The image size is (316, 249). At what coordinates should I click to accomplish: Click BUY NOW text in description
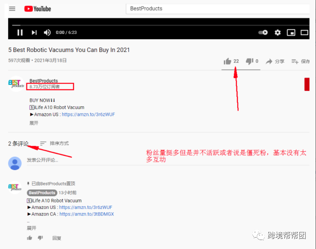(42, 101)
